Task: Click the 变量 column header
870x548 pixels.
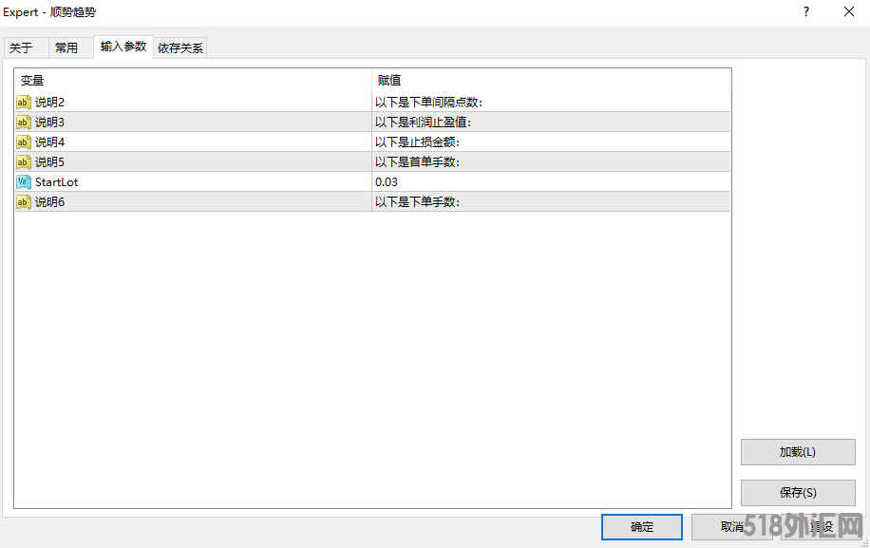Action: pyautogui.click(x=193, y=81)
